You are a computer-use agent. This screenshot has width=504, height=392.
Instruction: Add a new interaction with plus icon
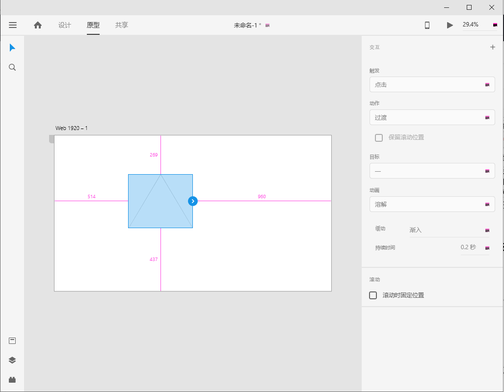coord(492,47)
